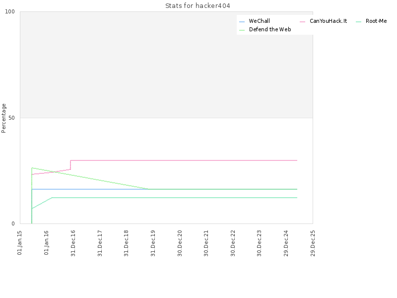397x298 pixels.
Task: Click the 50 y-axis tick label
Action: (x=11, y=118)
